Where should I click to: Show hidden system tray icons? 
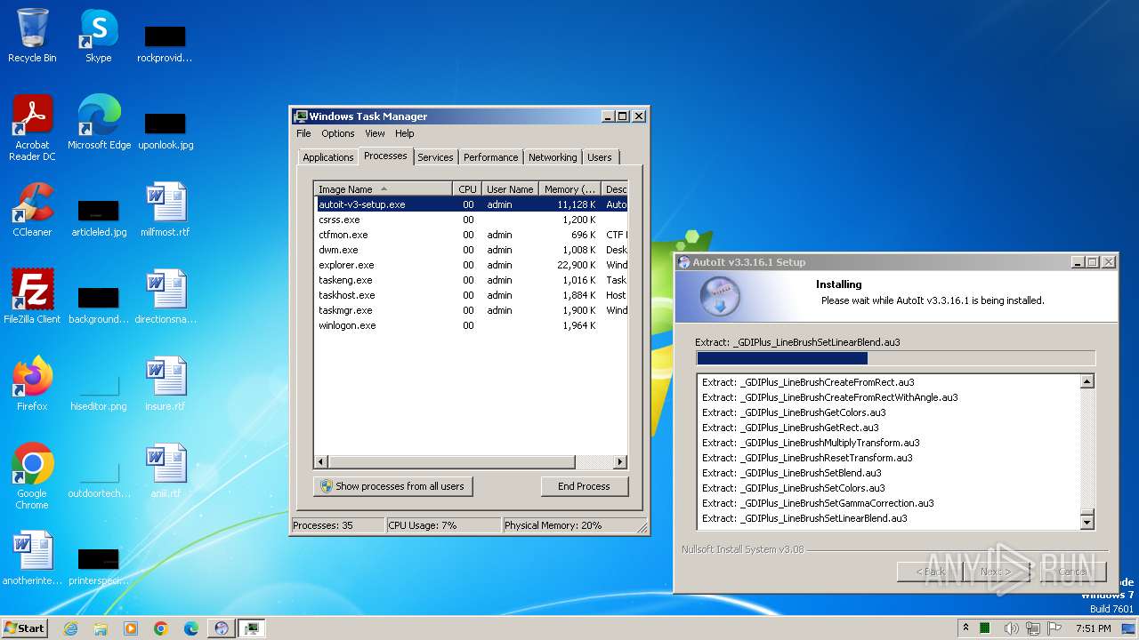point(965,628)
